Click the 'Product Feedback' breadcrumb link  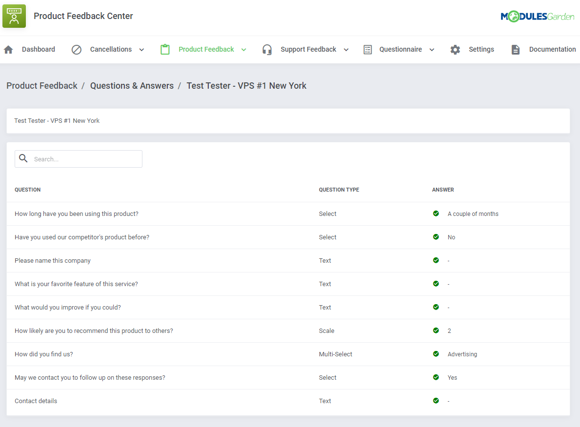click(42, 86)
